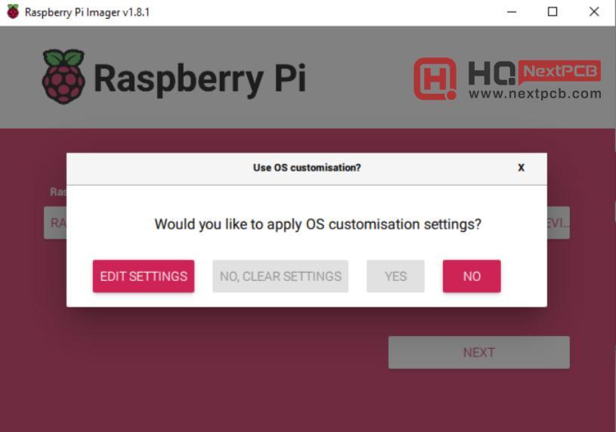Click the www.nextpcb.com website text
Image resolution: width=616 pixels, height=432 pixels.
tap(534, 94)
